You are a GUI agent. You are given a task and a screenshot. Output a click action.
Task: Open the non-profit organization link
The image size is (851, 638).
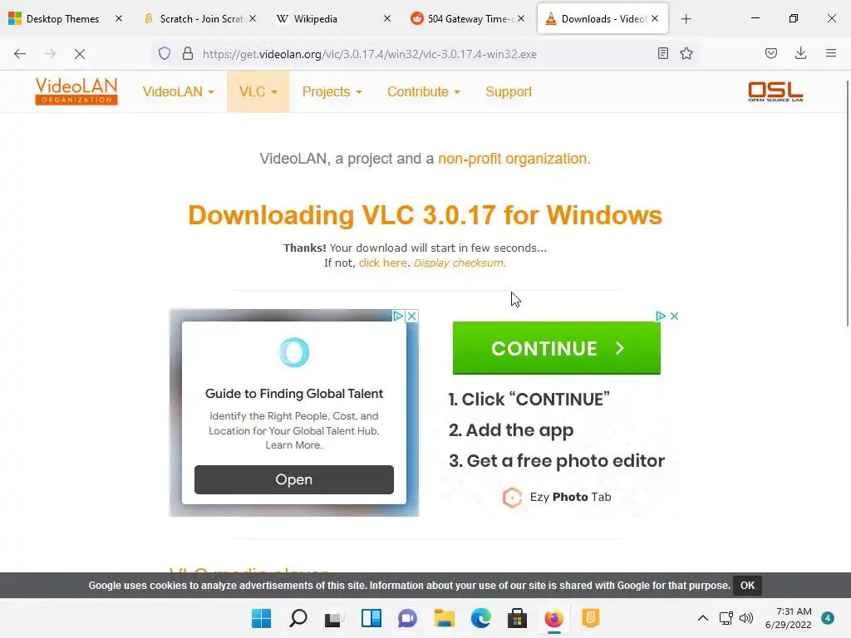(x=514, y=159)
